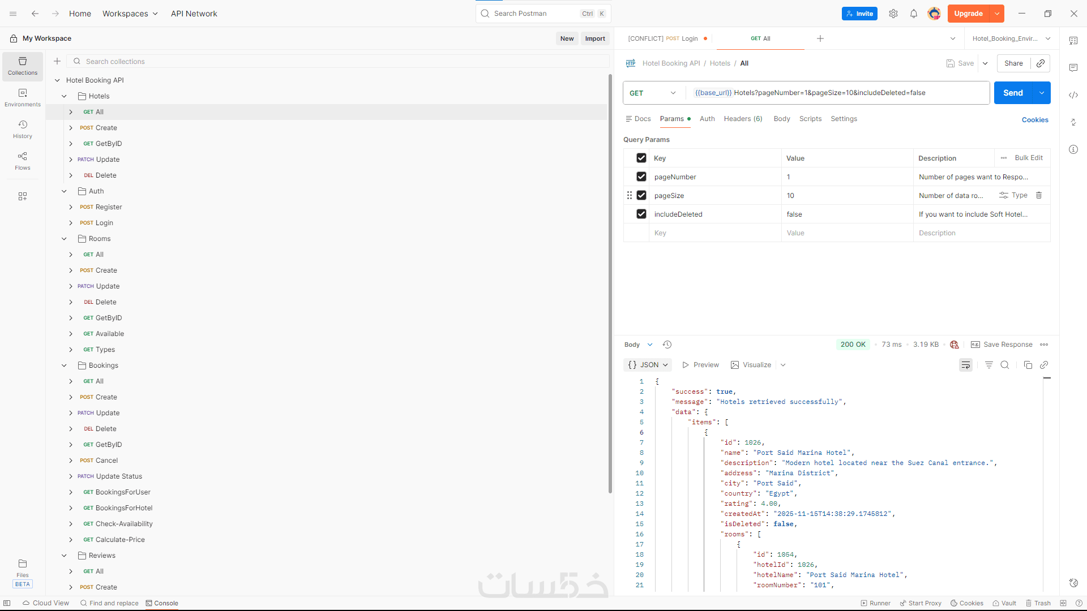Open the Files beta panel
Viewport: 1087px width, 611px height.
[x=23, y=574]
